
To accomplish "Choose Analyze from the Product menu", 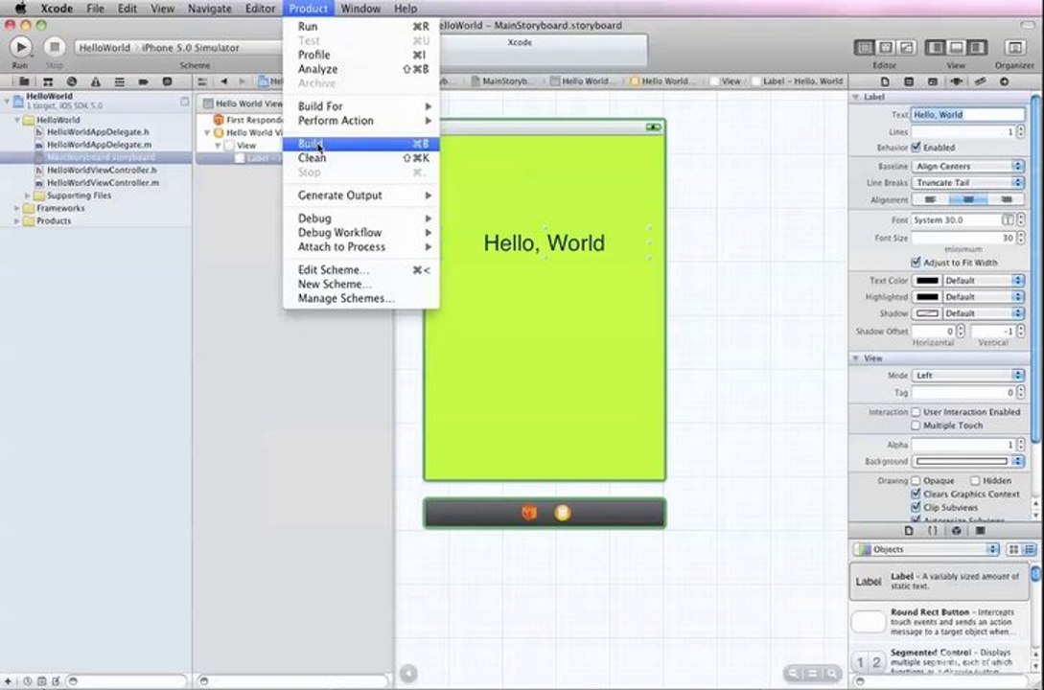I will pyautogui.click(x=360, y=69).
